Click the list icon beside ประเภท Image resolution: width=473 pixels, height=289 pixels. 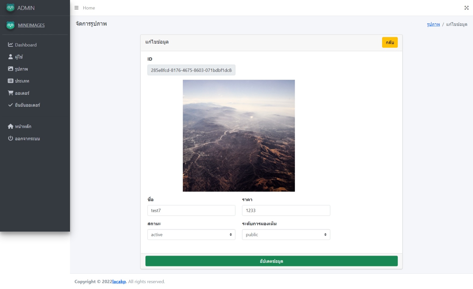coord(10,81)
